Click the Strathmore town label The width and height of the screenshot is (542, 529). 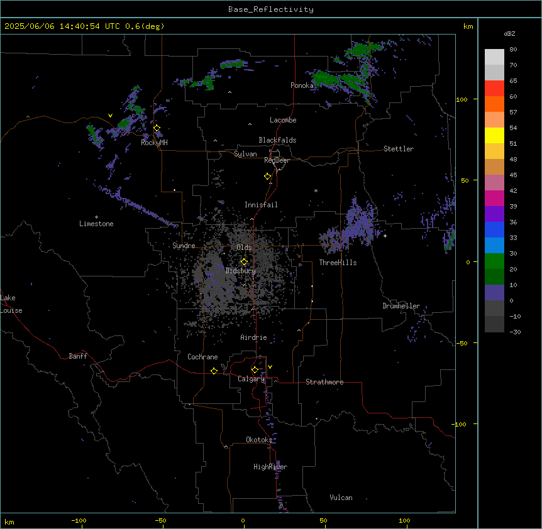324,382
